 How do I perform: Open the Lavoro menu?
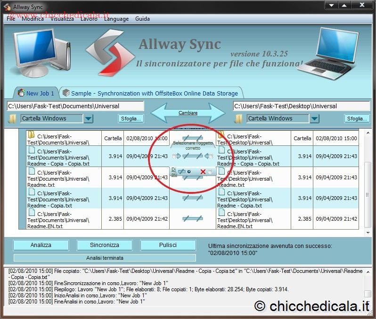pos(89,19)
